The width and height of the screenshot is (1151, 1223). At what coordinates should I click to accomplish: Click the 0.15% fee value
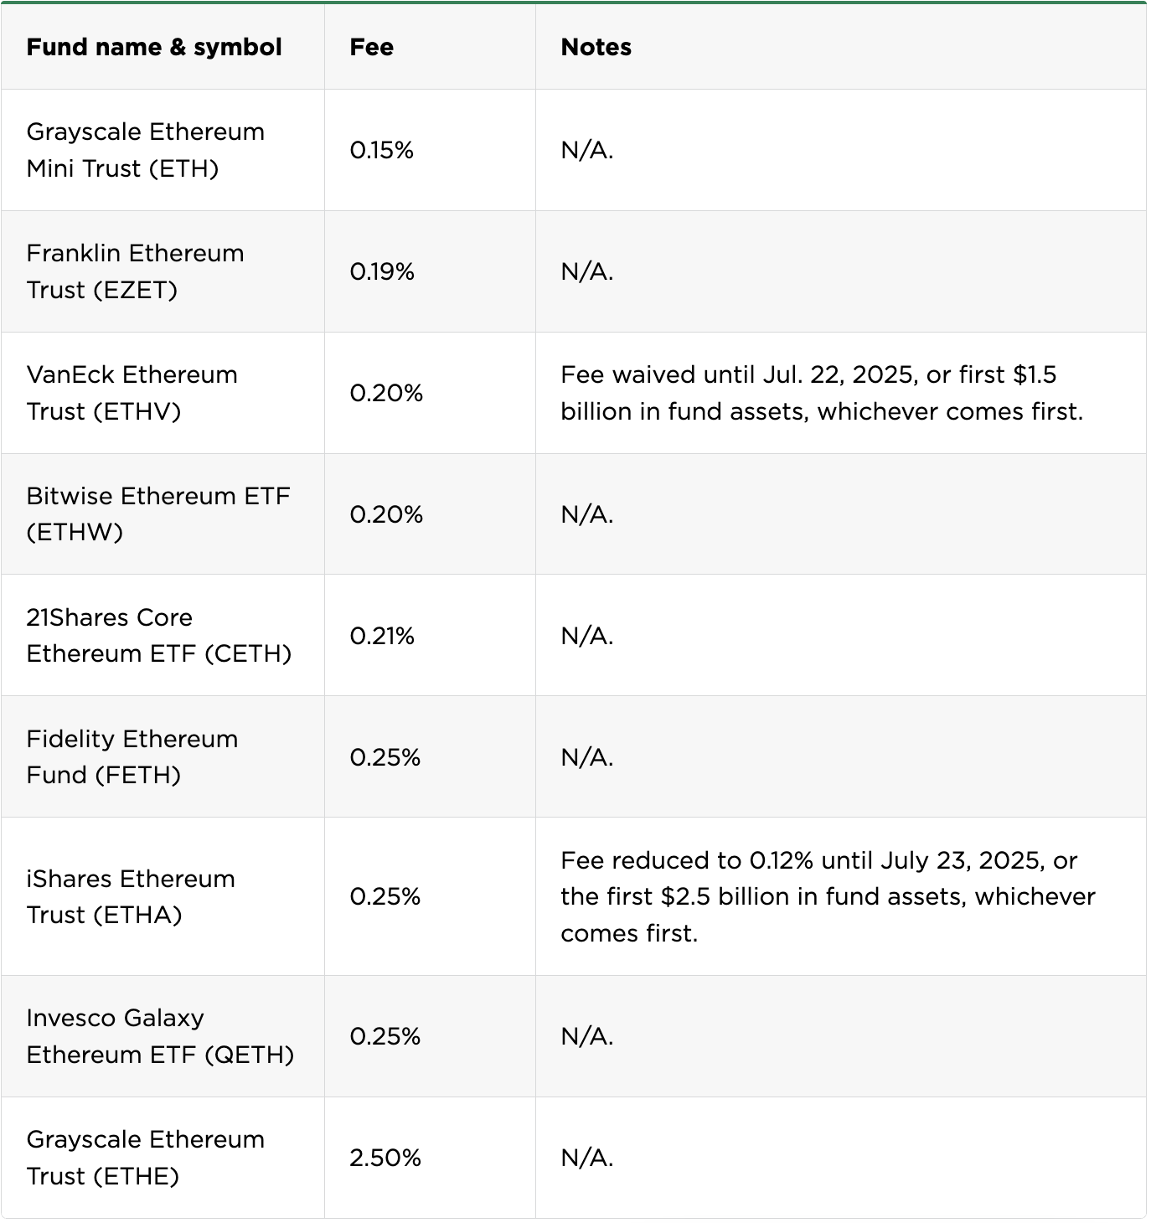(x=382, y=150)
